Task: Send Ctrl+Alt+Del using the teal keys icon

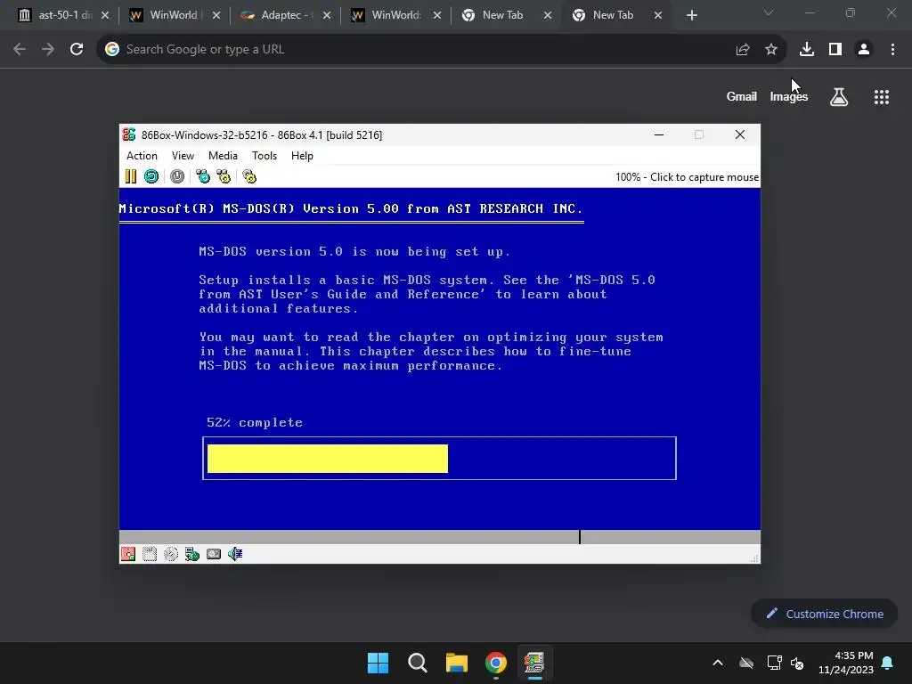Action: [203, 176]
